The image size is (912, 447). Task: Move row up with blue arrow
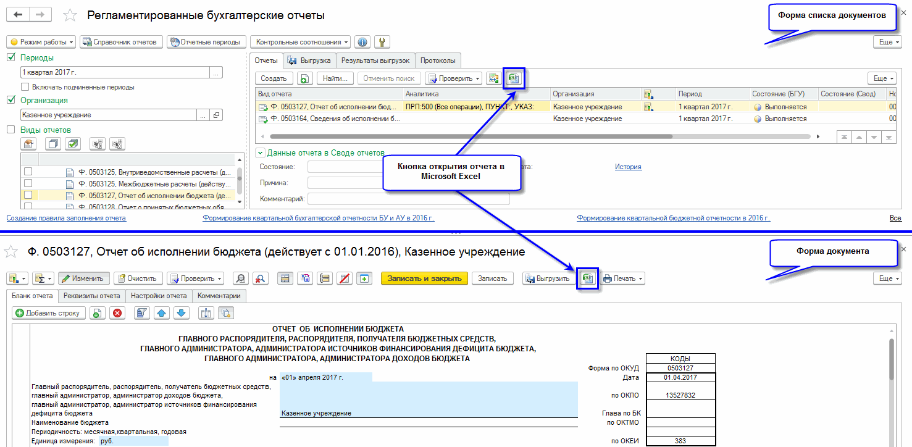click(162, 313)
